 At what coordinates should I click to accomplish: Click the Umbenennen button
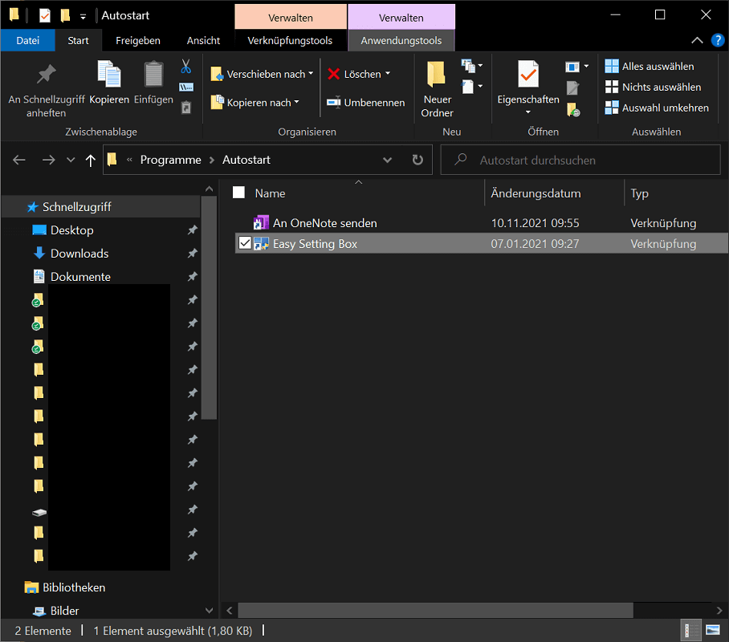pos(365,102)
